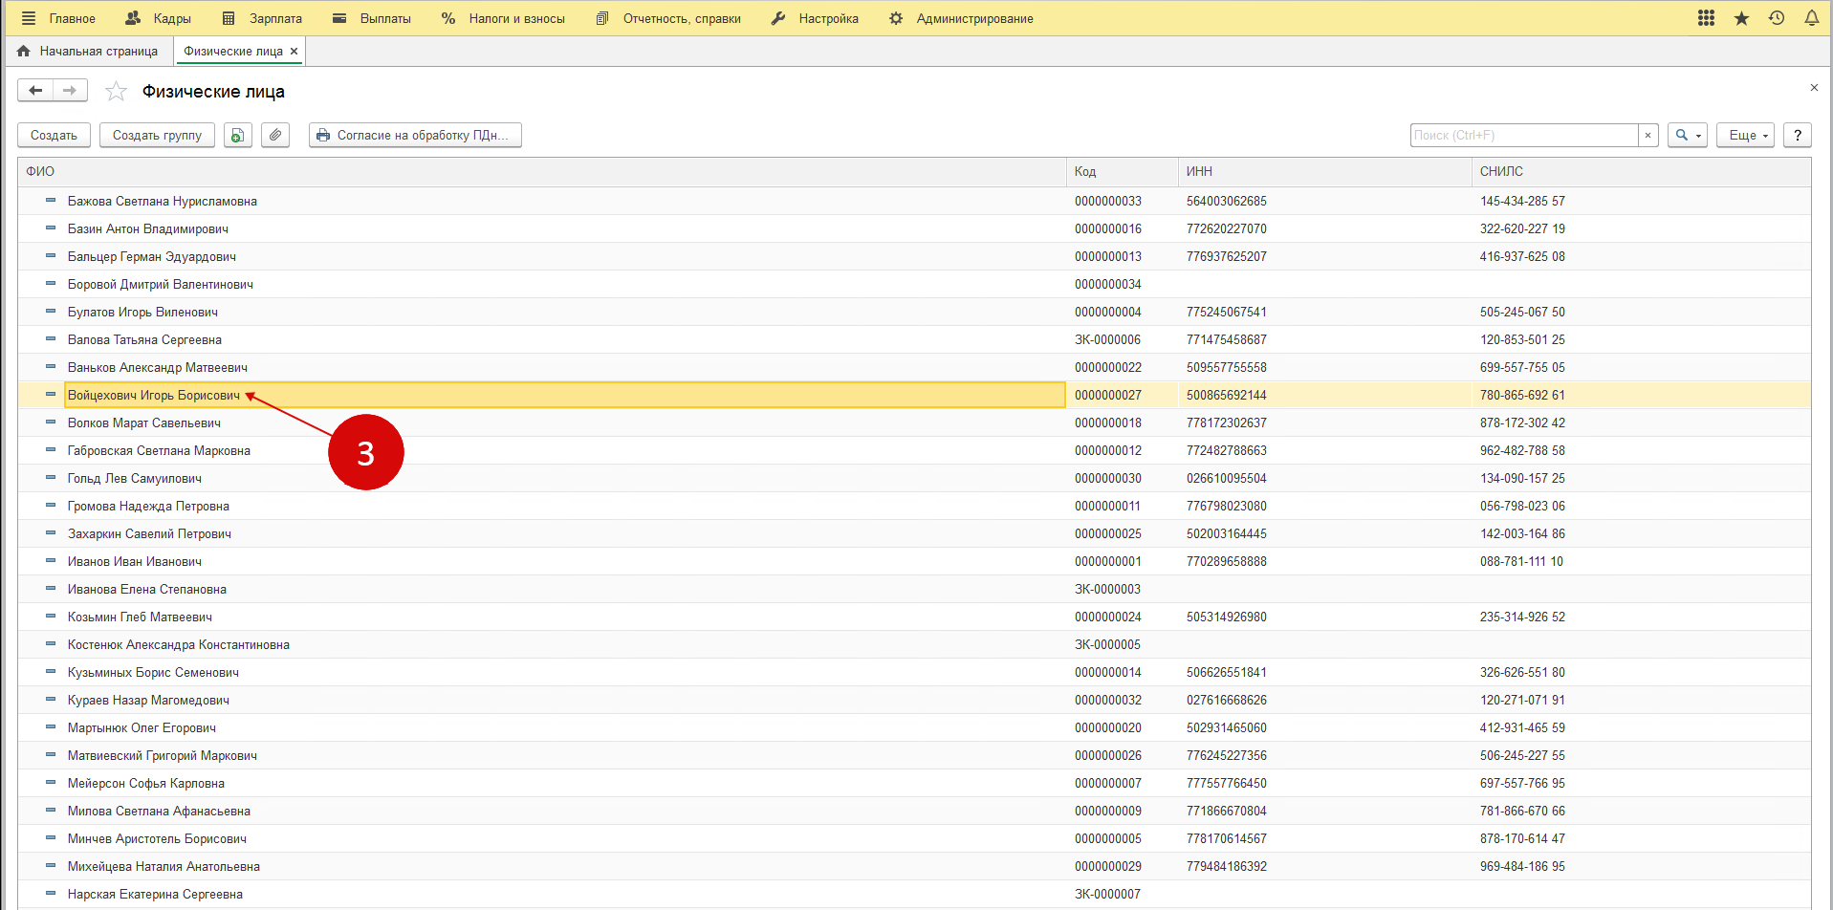The width and height of the screenshot is (1833, 910).
Task: Click row icon beside Бажова Светлана Нурисламовна
Action: (x=51, y=201)
